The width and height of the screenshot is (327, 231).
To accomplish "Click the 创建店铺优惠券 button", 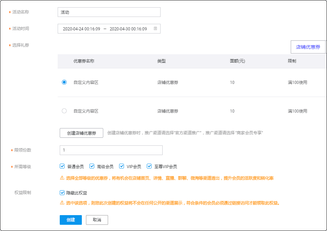I will 81,133.
